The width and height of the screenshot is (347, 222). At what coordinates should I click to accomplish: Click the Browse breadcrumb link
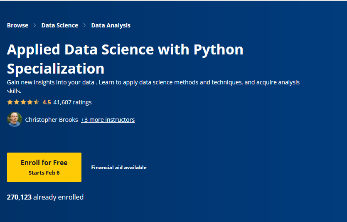click(x=17, y=25)
